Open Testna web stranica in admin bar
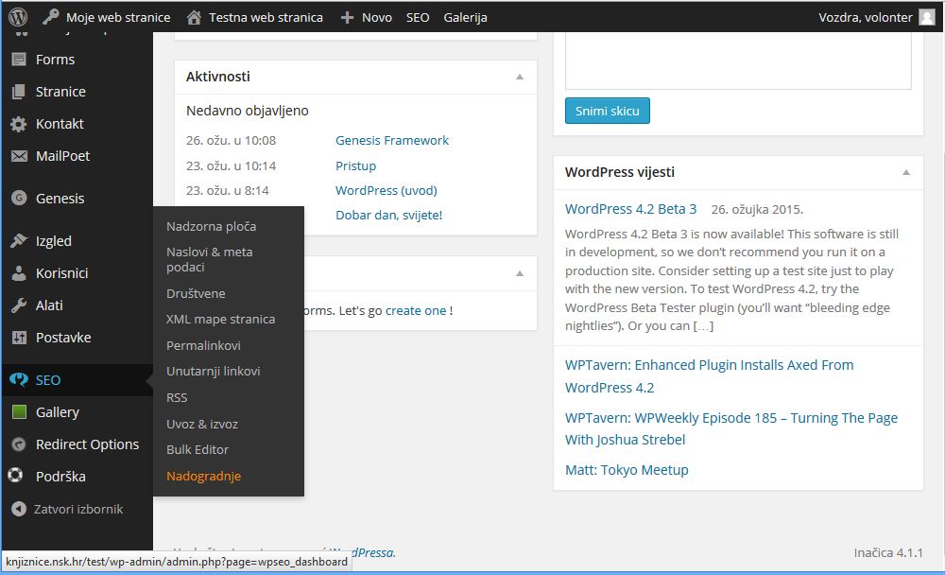Viewport: 945px width, 575px height. coord(266,18)
